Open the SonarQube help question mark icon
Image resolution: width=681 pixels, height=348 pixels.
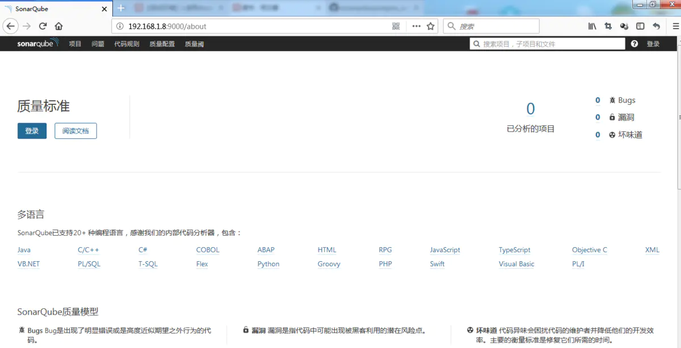pyautogui.click(x=634, y=44)
